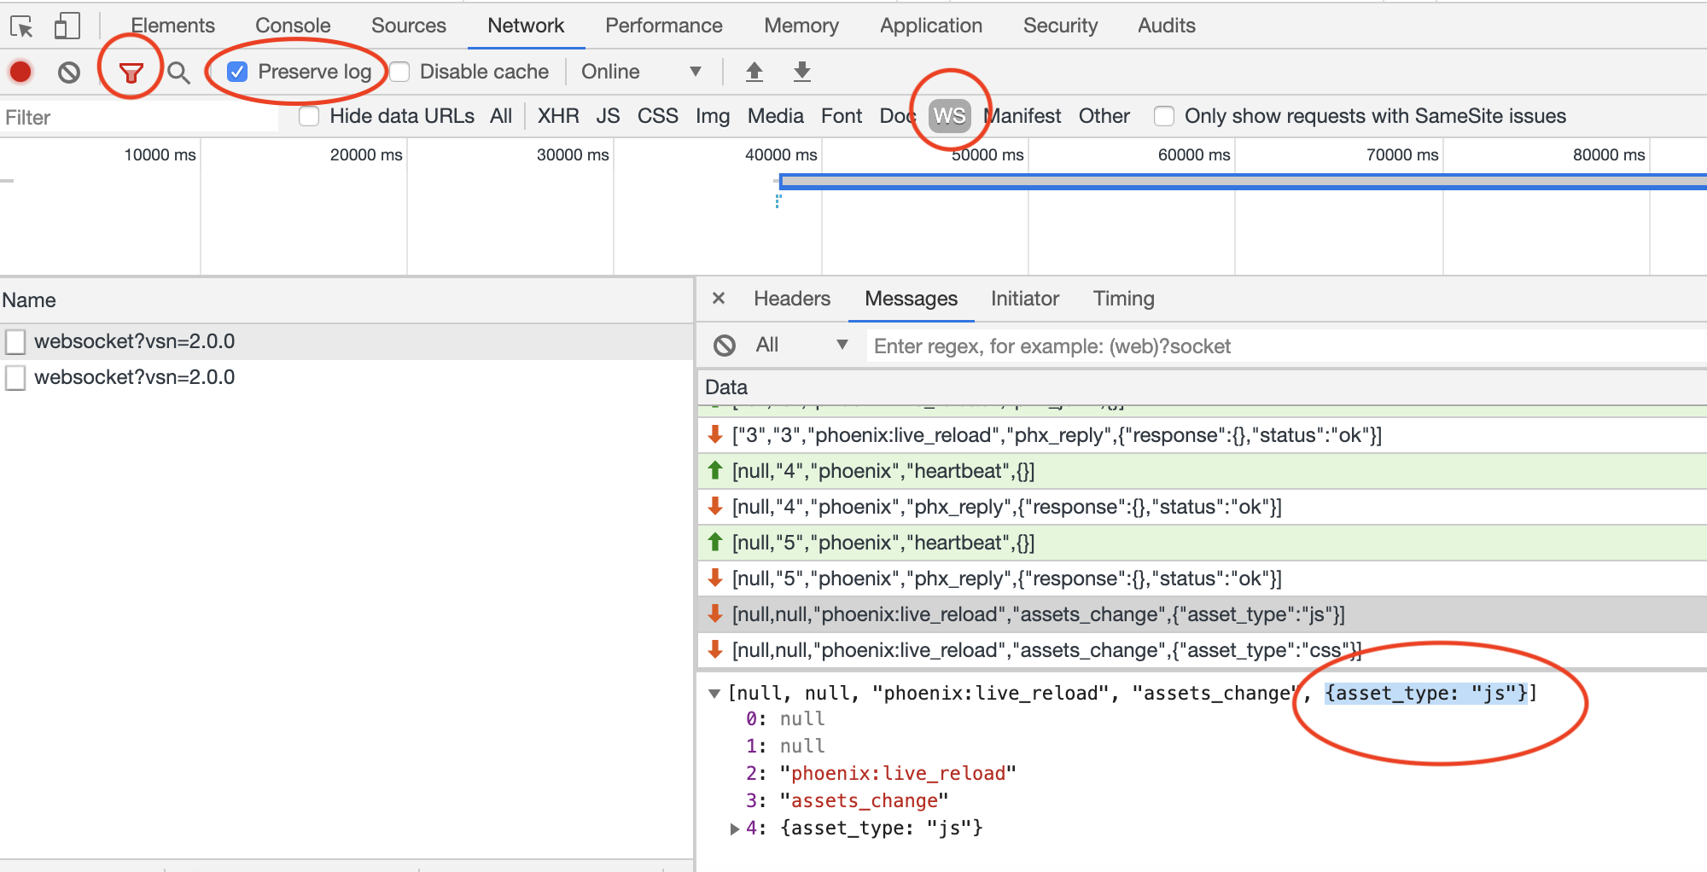This screenshot has width=1707, height=872.
Task: Click the Data column header
Action: [1202, 387]
